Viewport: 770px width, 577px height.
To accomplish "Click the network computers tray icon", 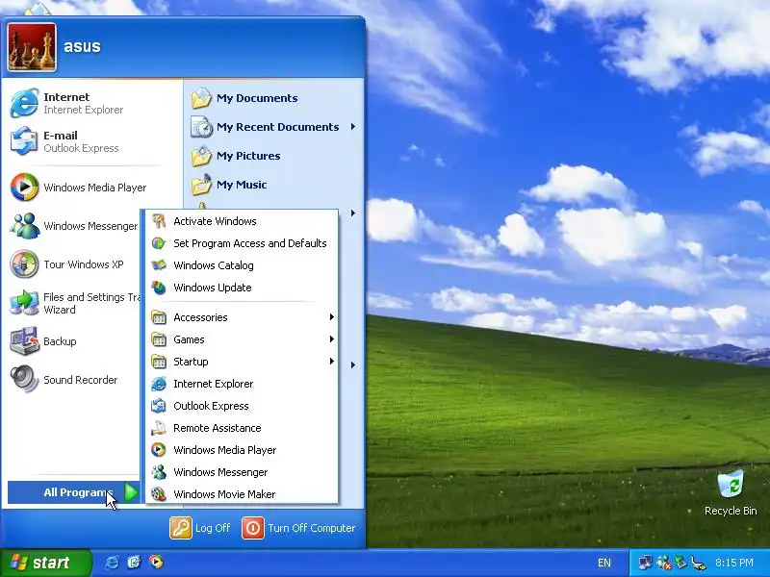I will pyautogui.click(x=646, y=563).
